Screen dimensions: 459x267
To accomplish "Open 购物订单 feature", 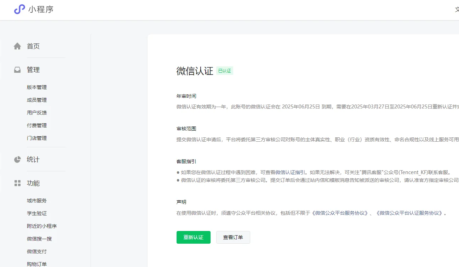I will [37, 264].
